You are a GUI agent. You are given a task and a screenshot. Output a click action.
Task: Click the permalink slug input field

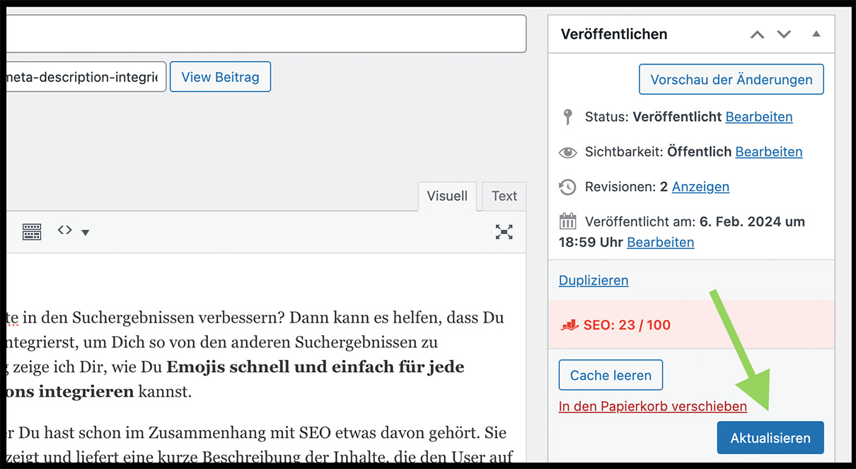coord(85,77)
